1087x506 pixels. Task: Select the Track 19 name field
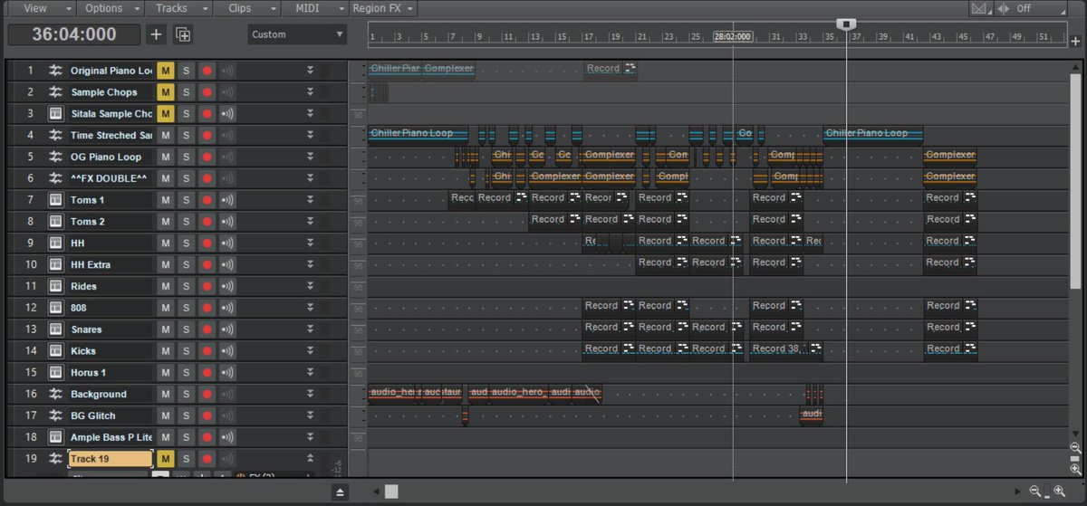point(111,459)
